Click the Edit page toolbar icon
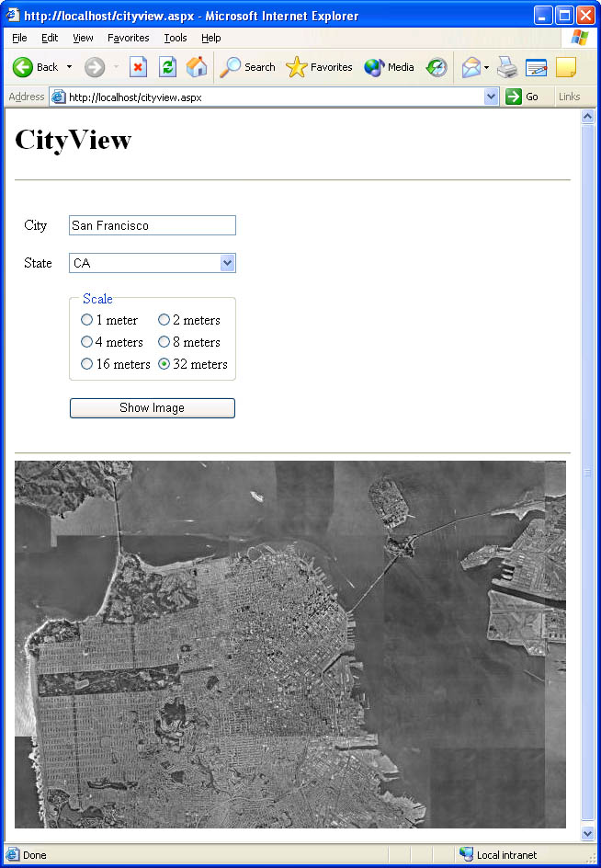This screenshot has height=868, width=601. 537,67
